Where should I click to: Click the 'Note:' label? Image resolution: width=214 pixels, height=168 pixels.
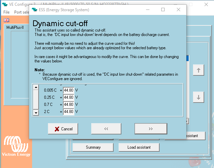[40, 70]
